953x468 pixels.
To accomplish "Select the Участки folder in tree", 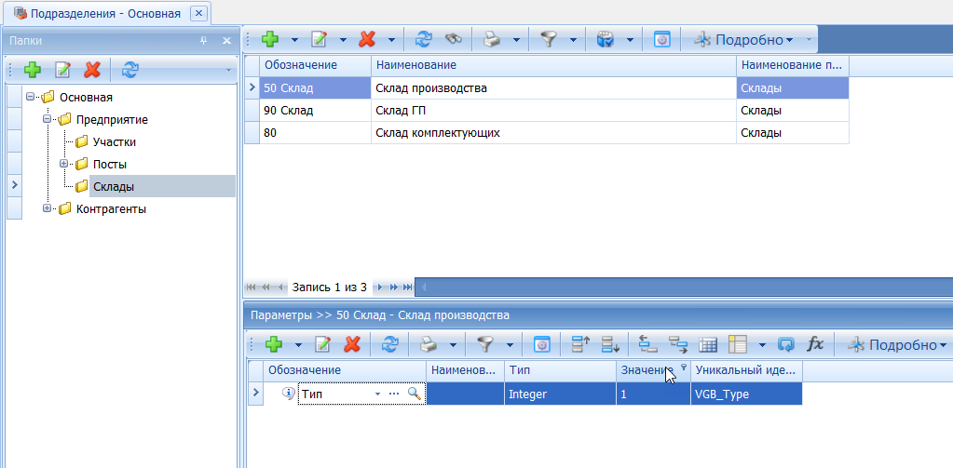I will click(x=114, y=142).
